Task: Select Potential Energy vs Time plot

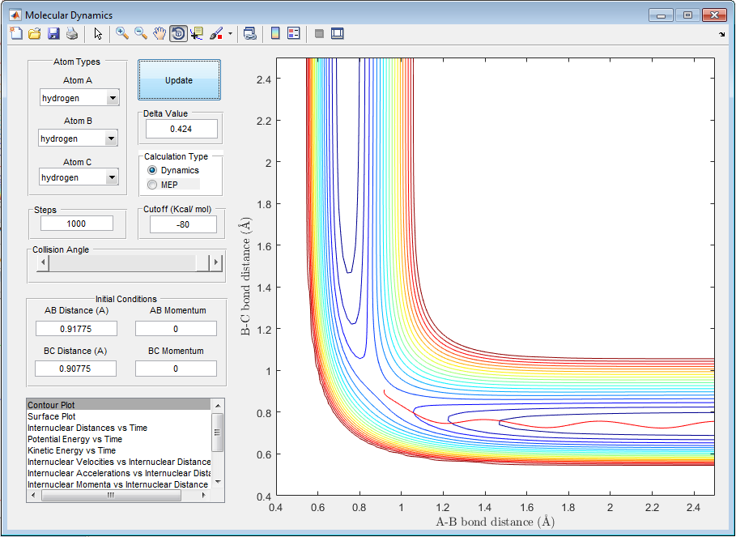Action: click(x=74, y=439)
